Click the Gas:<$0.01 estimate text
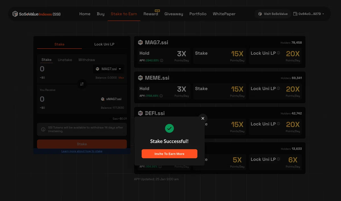 [120, 119]
